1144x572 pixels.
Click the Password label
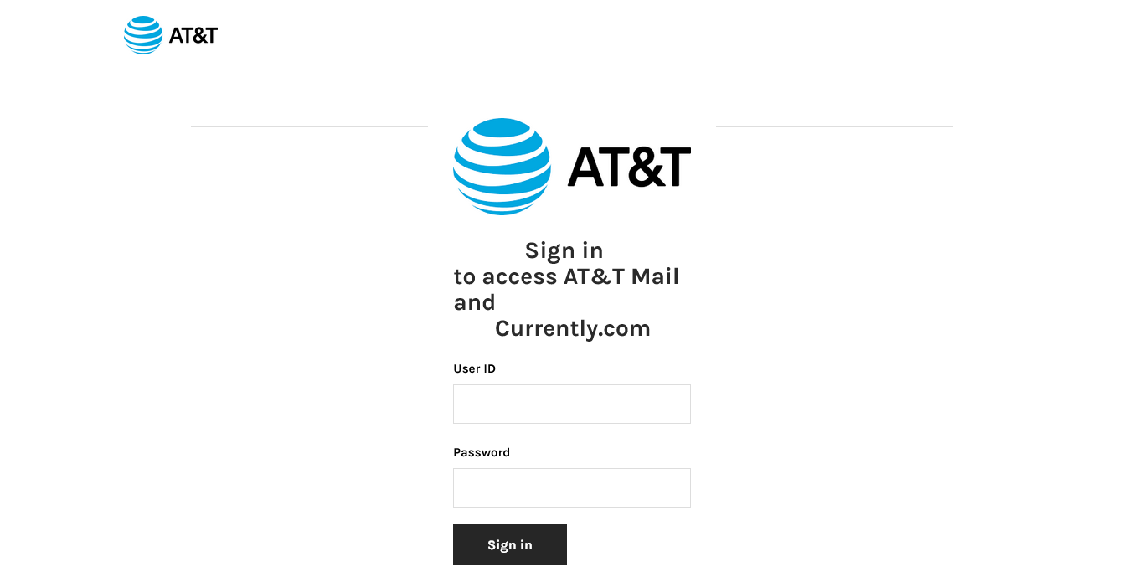click(482, 452)
